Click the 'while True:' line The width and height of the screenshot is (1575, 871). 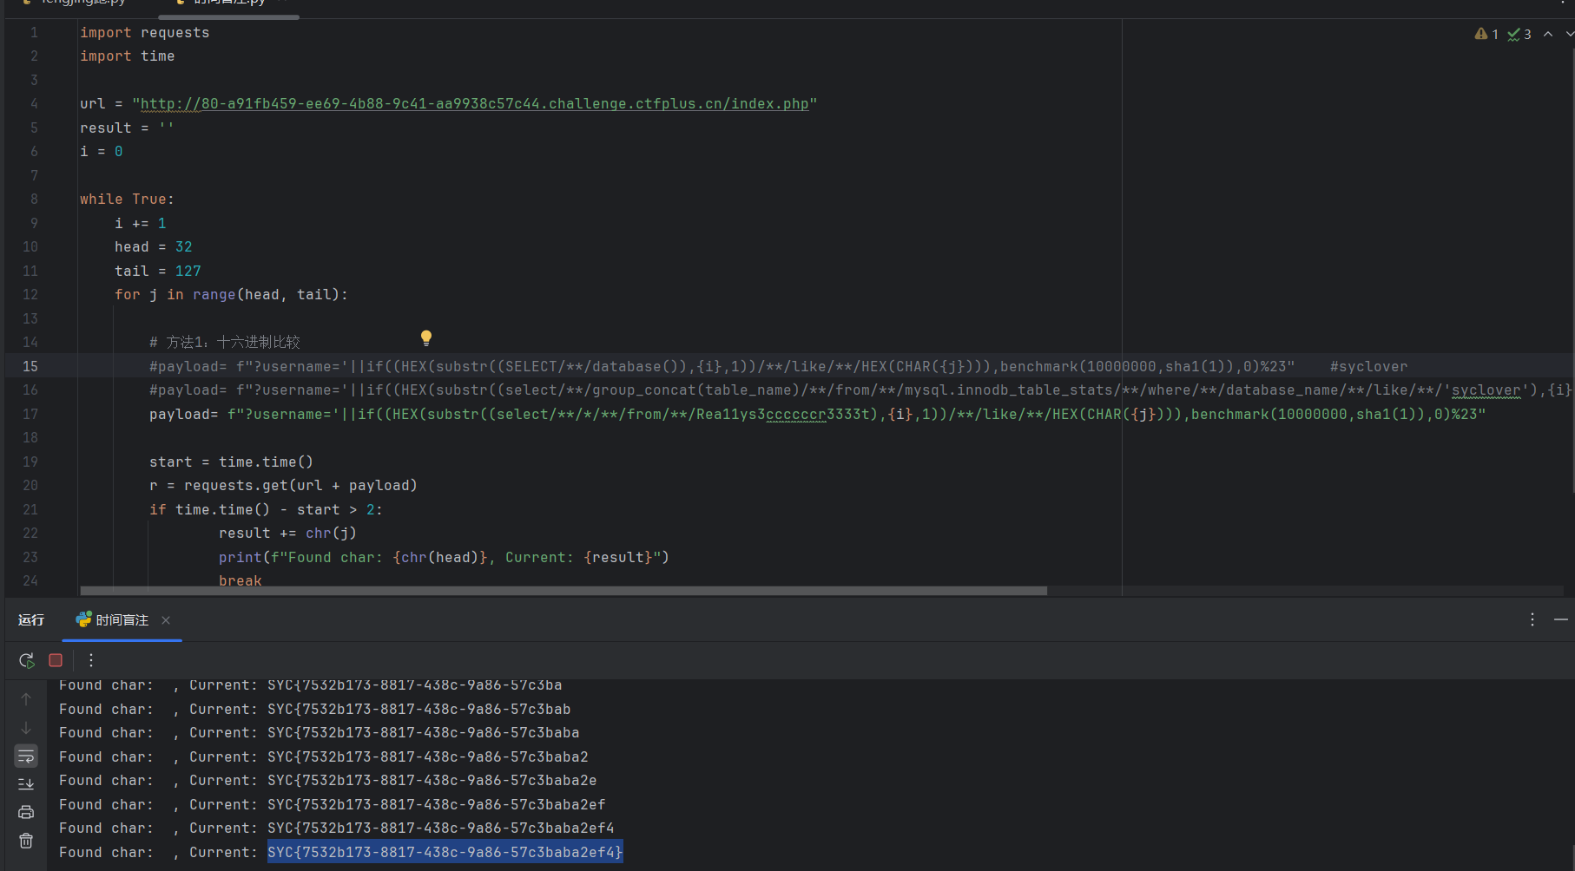pos(128,200)
